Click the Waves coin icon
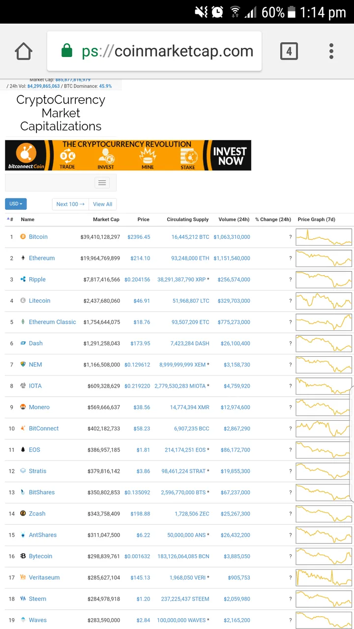This screenshot has height=629, width=354. point(23,620)
